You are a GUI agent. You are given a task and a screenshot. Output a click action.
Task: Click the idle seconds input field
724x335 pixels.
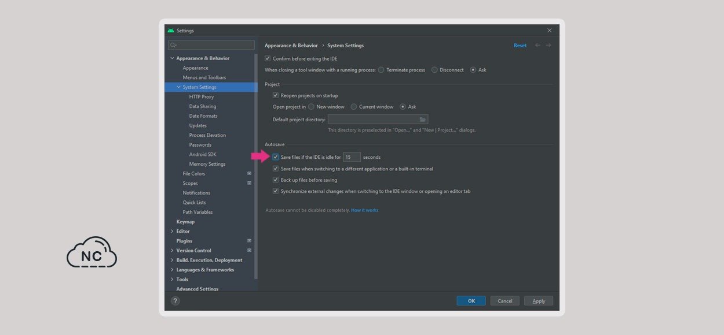pyautogui.click(x=352, y=157)
